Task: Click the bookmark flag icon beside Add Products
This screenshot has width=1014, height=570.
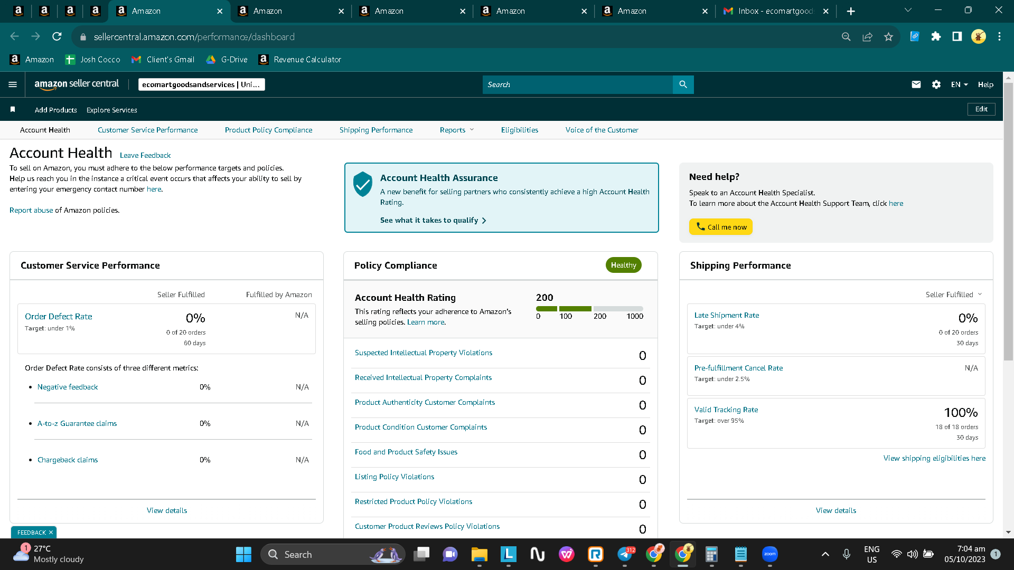Action: click(13, 109)
